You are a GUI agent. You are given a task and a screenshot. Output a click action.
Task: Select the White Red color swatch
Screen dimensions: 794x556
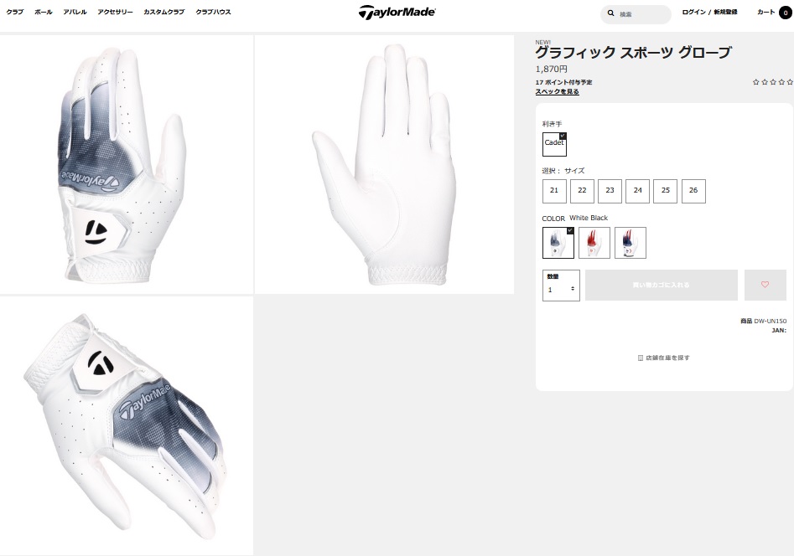tap(594, 243)
